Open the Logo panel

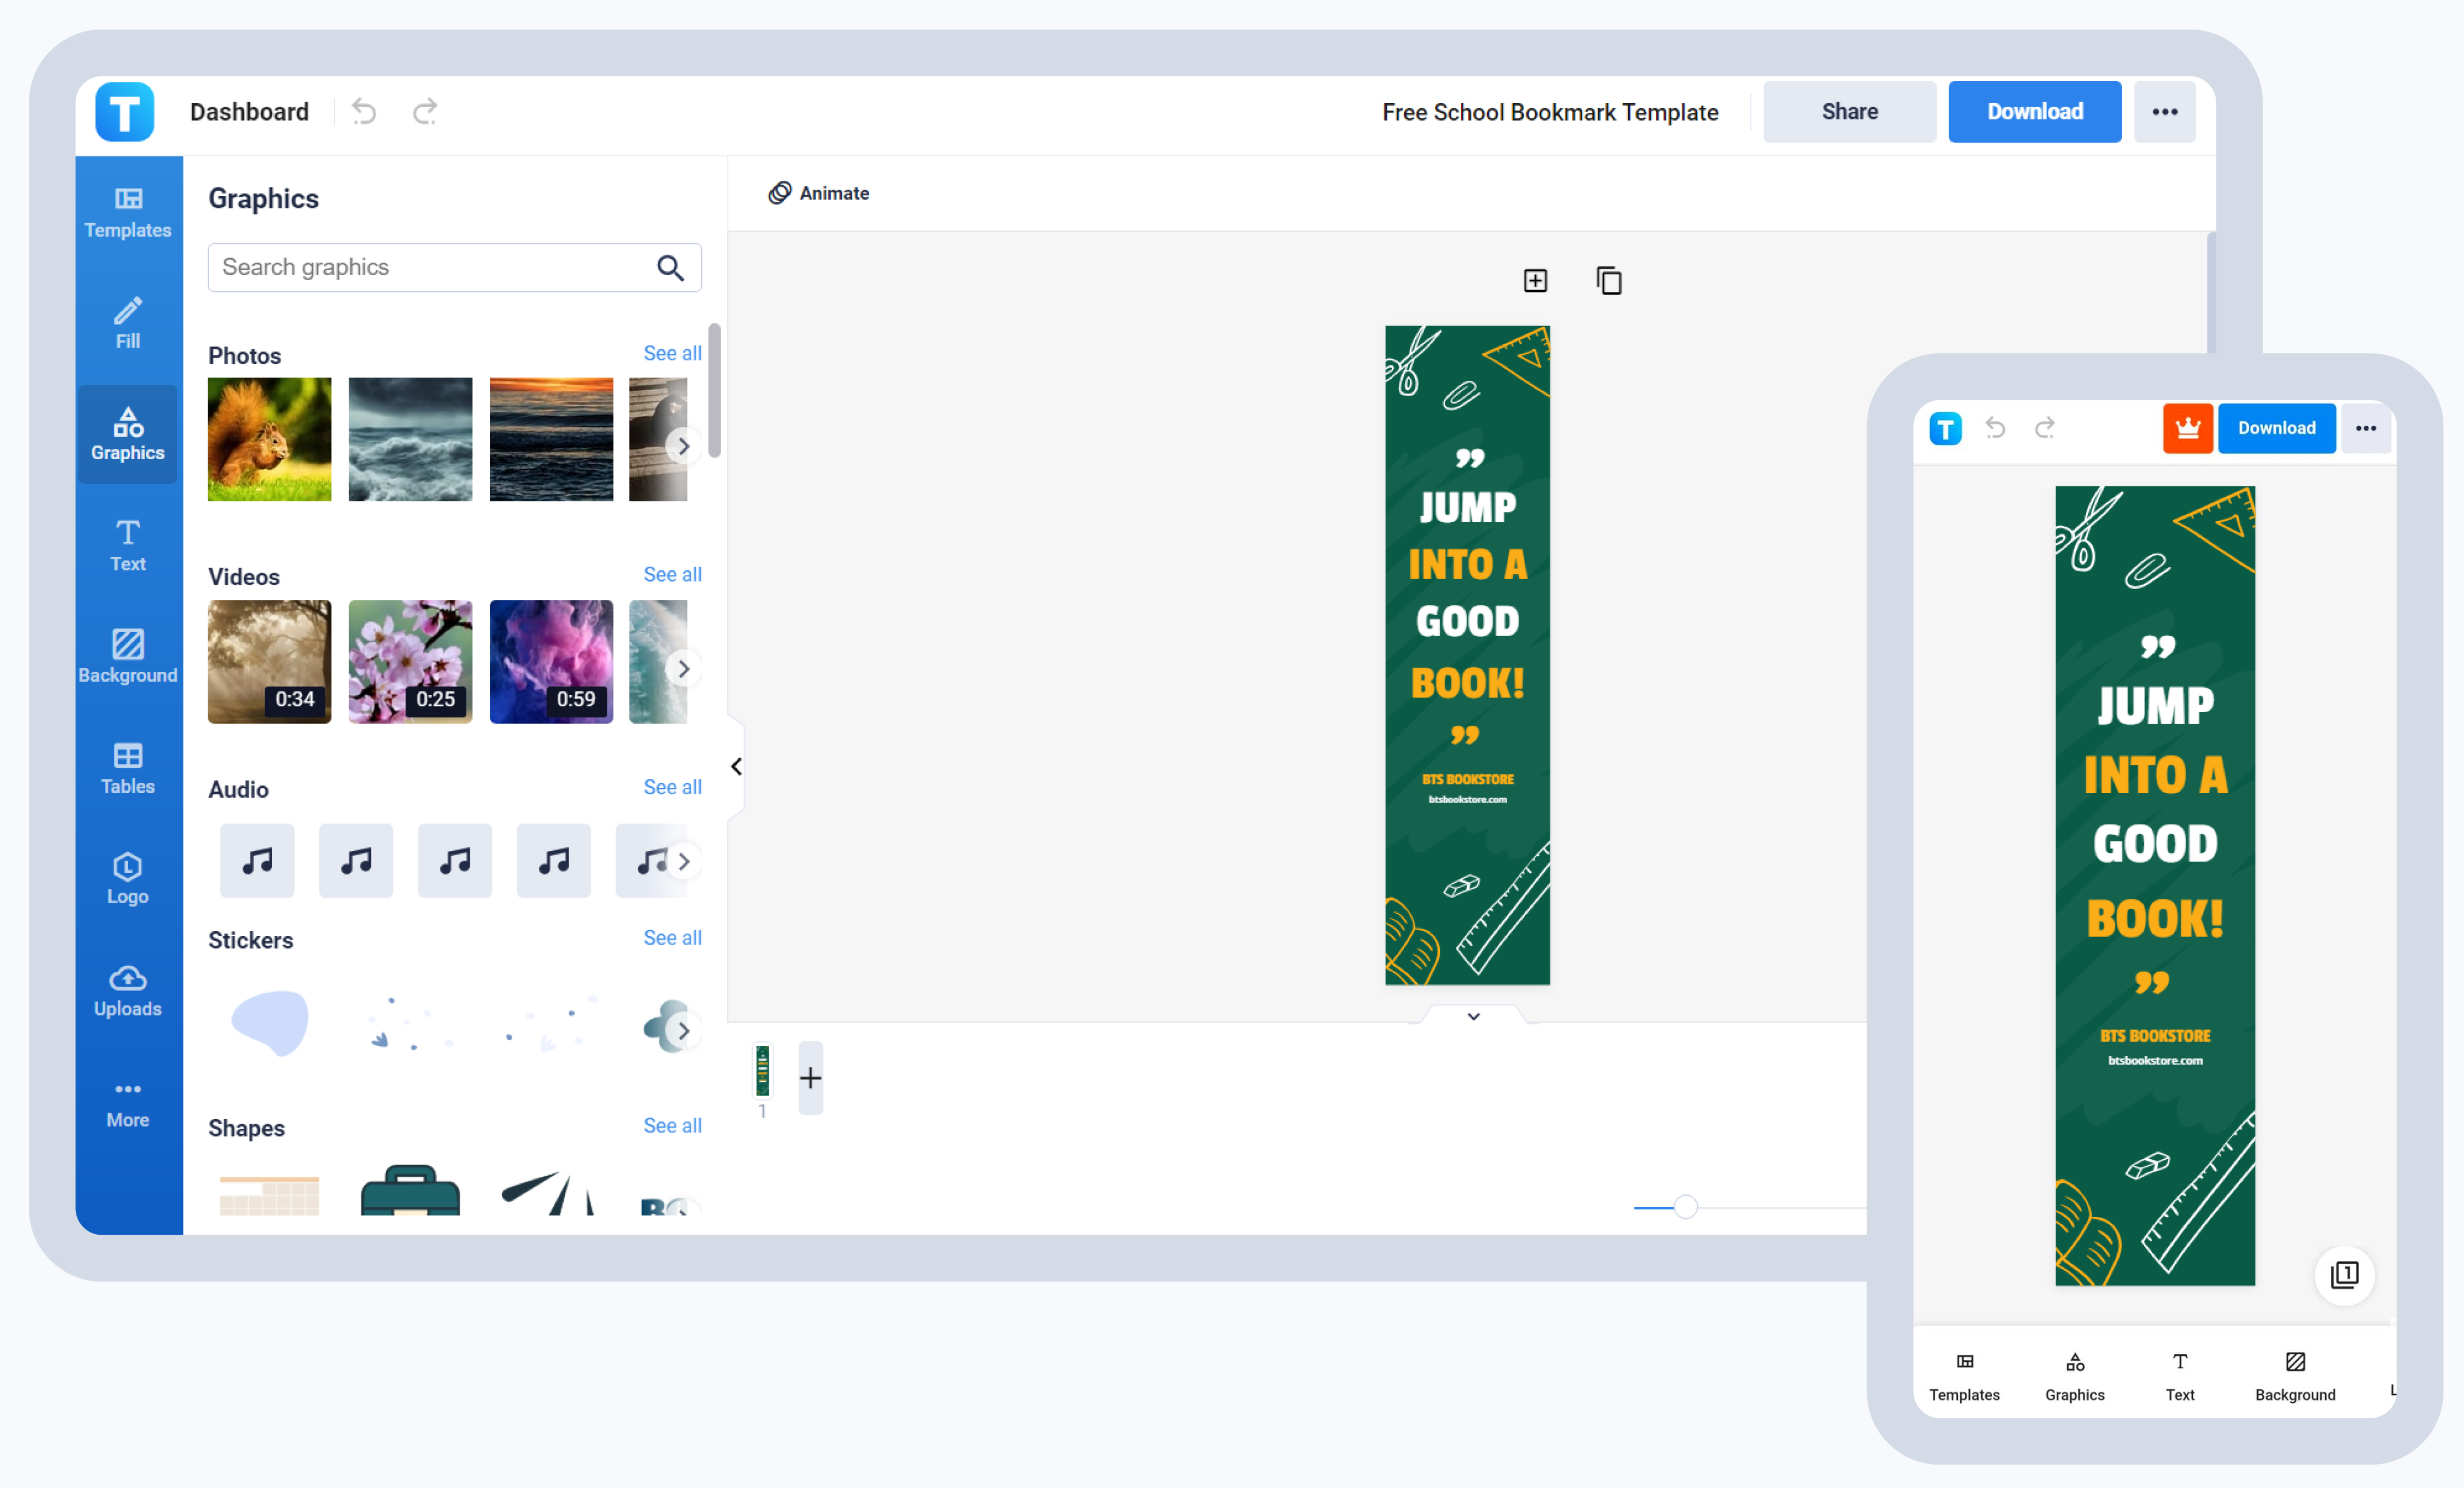127,878
